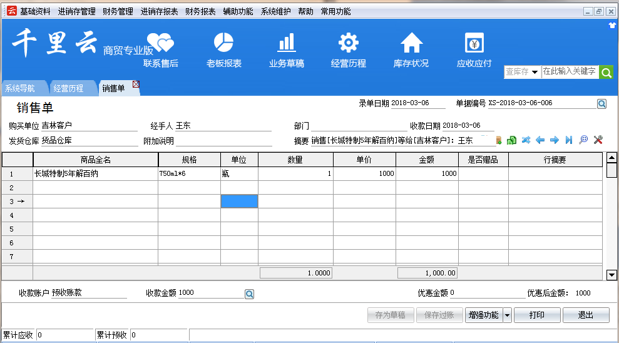Image resolution: width=619 pixels, height=343 pixels.
Task: Expand the 增强功能 dropdown arrow
Action: (x=507, y=315)
